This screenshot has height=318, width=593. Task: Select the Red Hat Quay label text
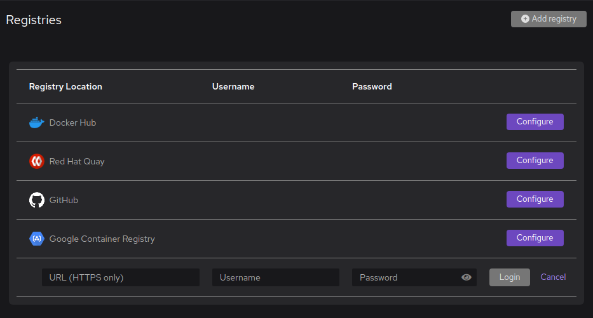click(77, 161)
